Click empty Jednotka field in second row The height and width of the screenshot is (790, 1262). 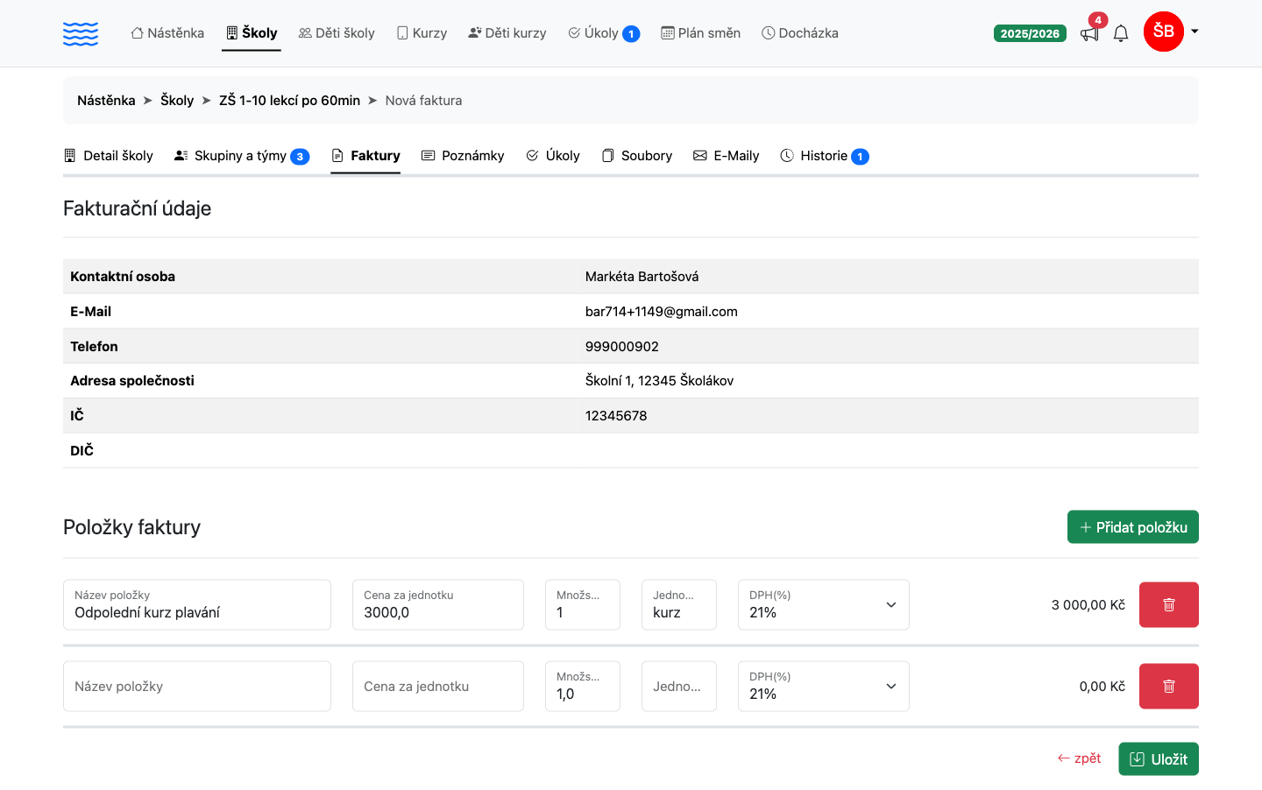pos(679,686)
